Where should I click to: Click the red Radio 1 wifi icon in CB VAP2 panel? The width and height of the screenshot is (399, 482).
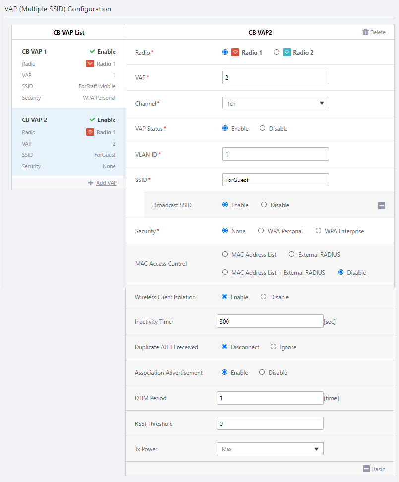pyautogui.click(x=235, y=52)
